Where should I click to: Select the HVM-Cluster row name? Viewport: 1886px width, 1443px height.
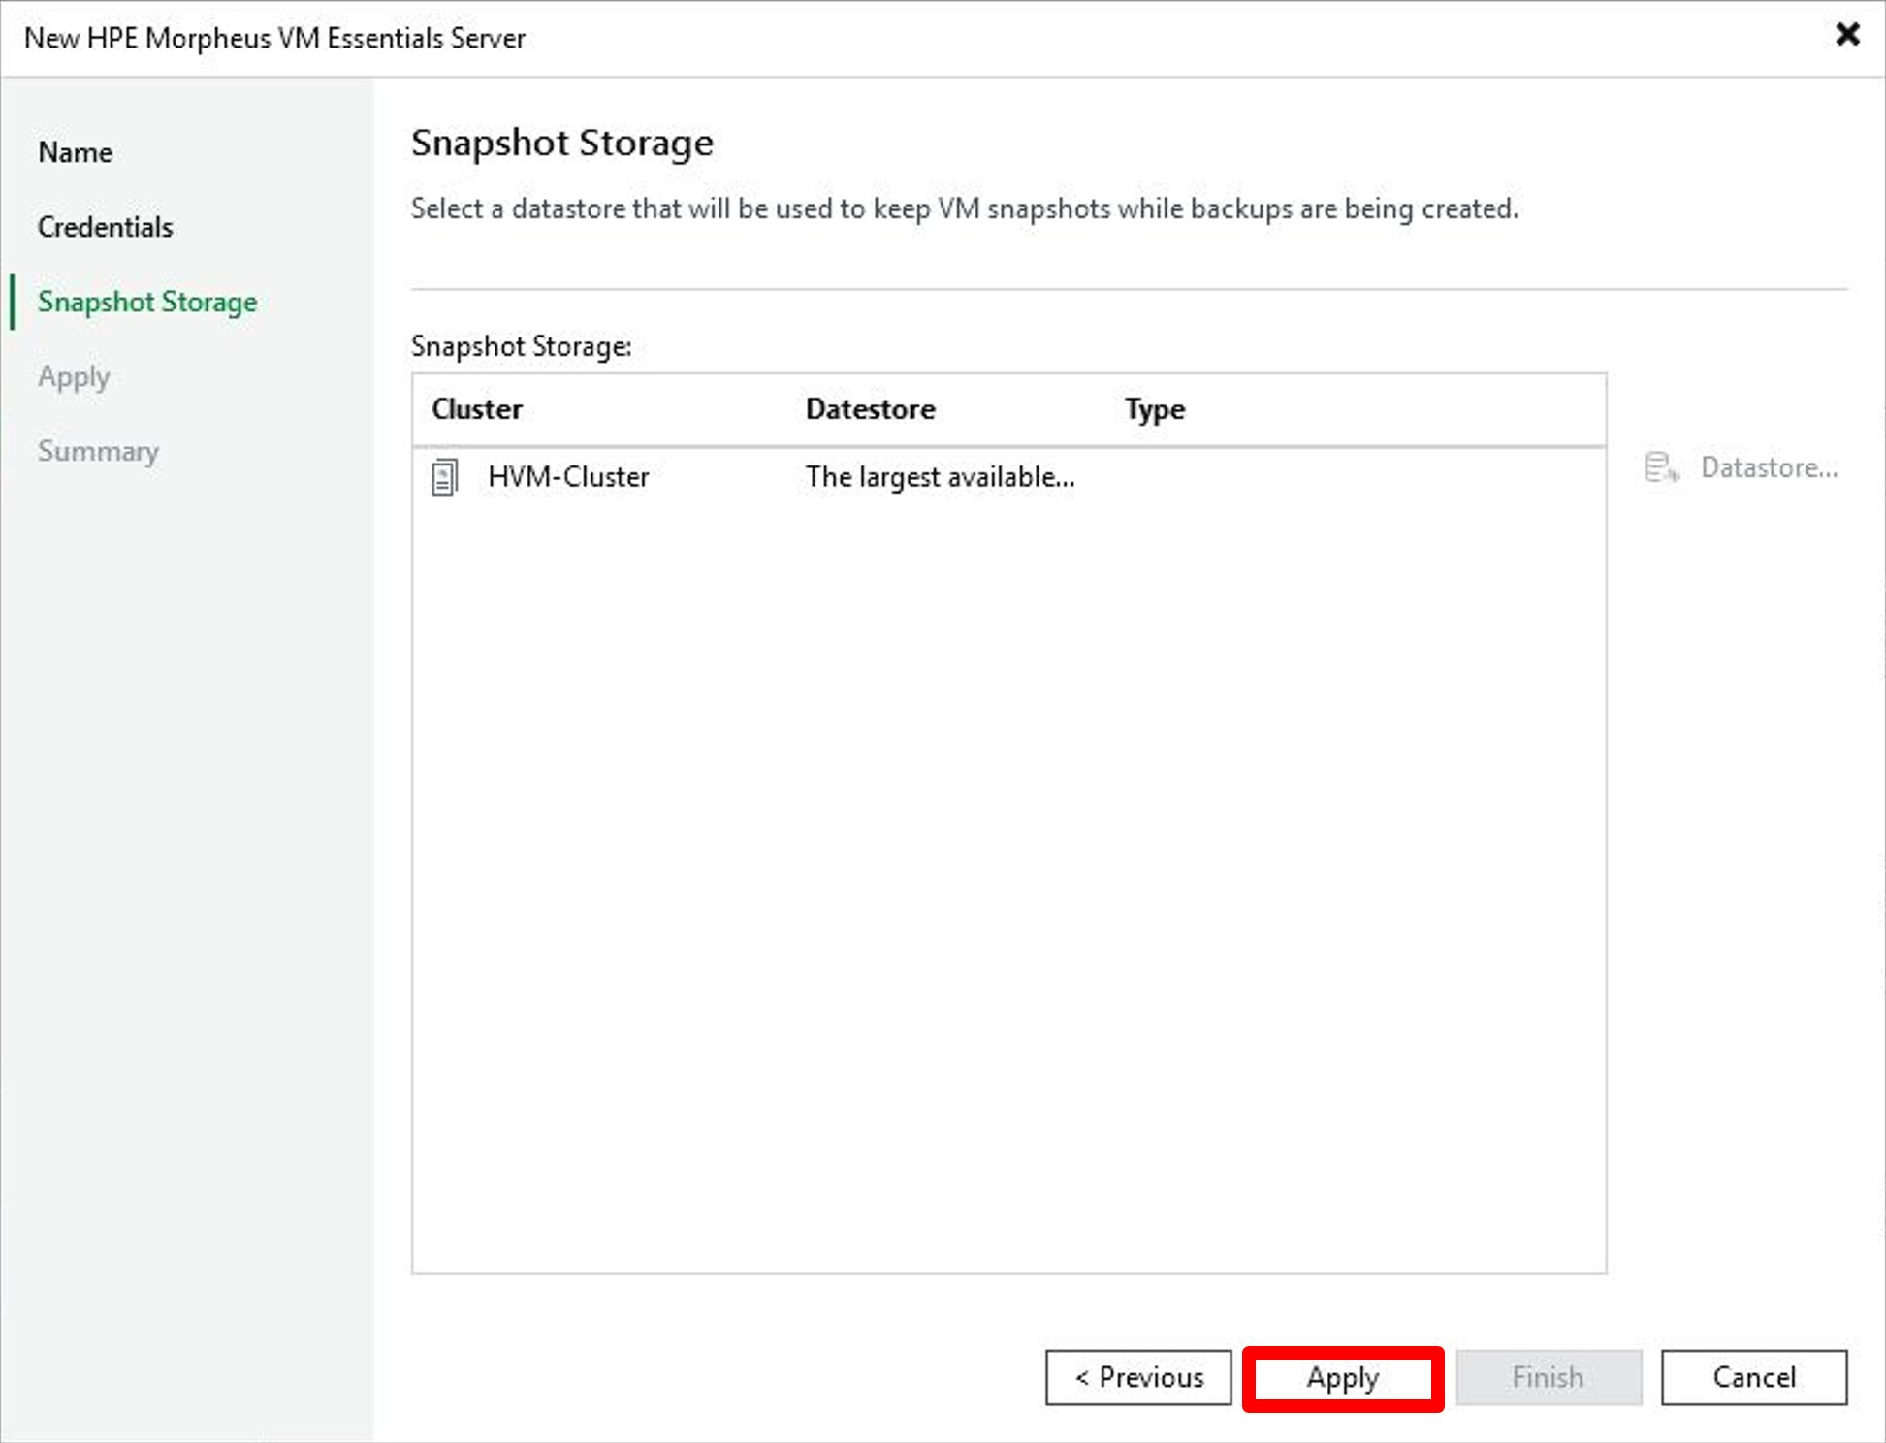[x=568, y=477]
